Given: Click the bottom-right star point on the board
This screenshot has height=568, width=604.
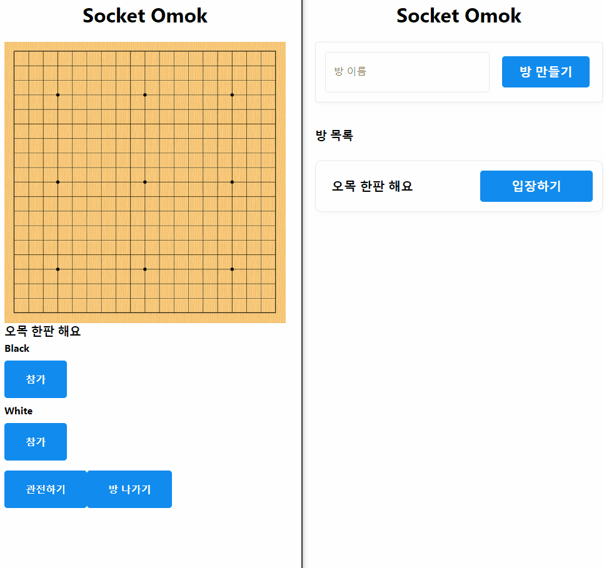Looking at the screenshot, I should coord(232,269).
